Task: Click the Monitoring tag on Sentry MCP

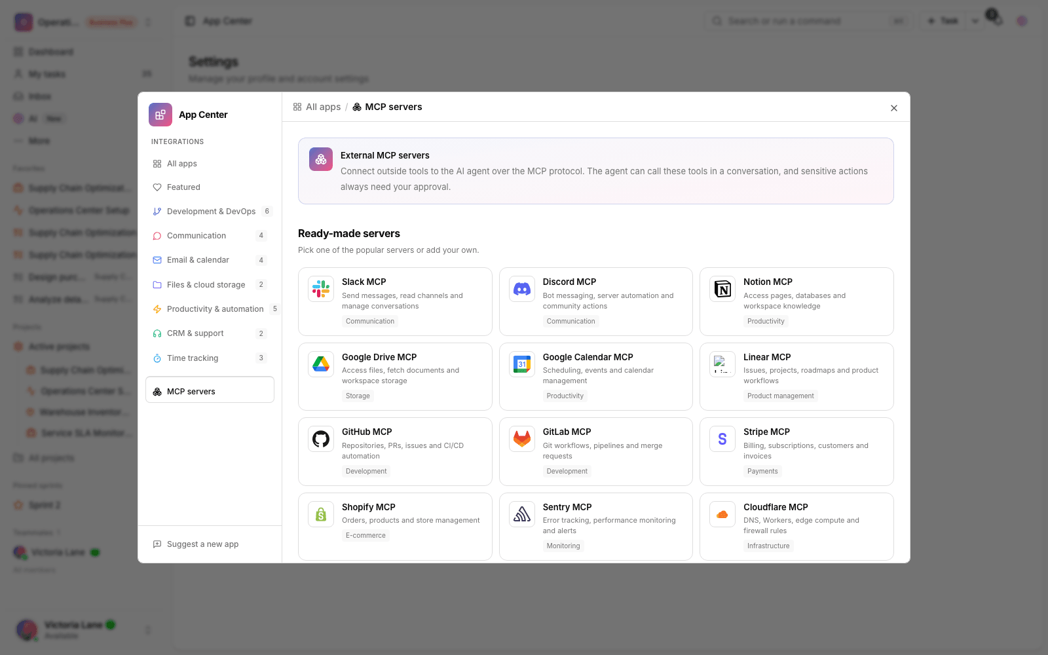Action: pyautogui.click(x=563, y=546)
